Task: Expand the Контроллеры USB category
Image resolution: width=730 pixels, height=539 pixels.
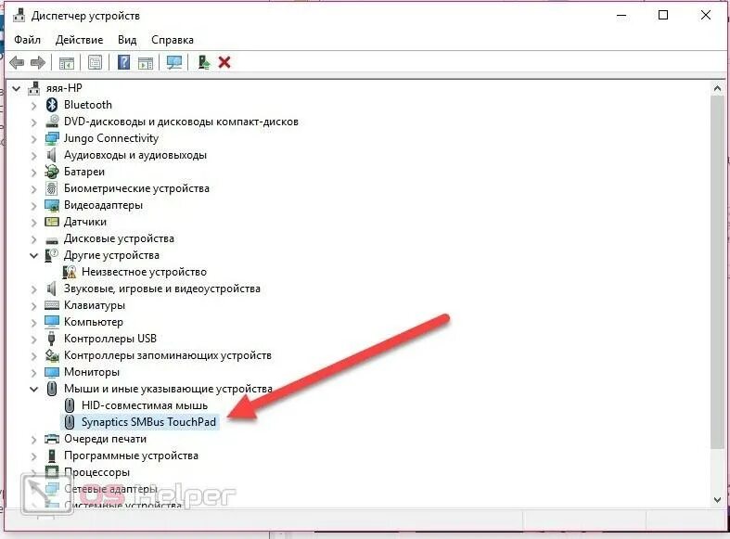Action: point(33,339)
